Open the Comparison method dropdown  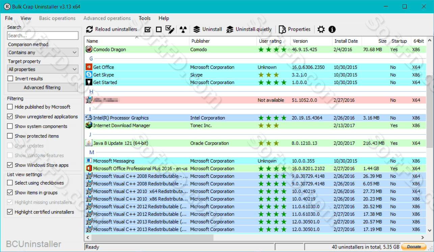(x=43, y=52)
